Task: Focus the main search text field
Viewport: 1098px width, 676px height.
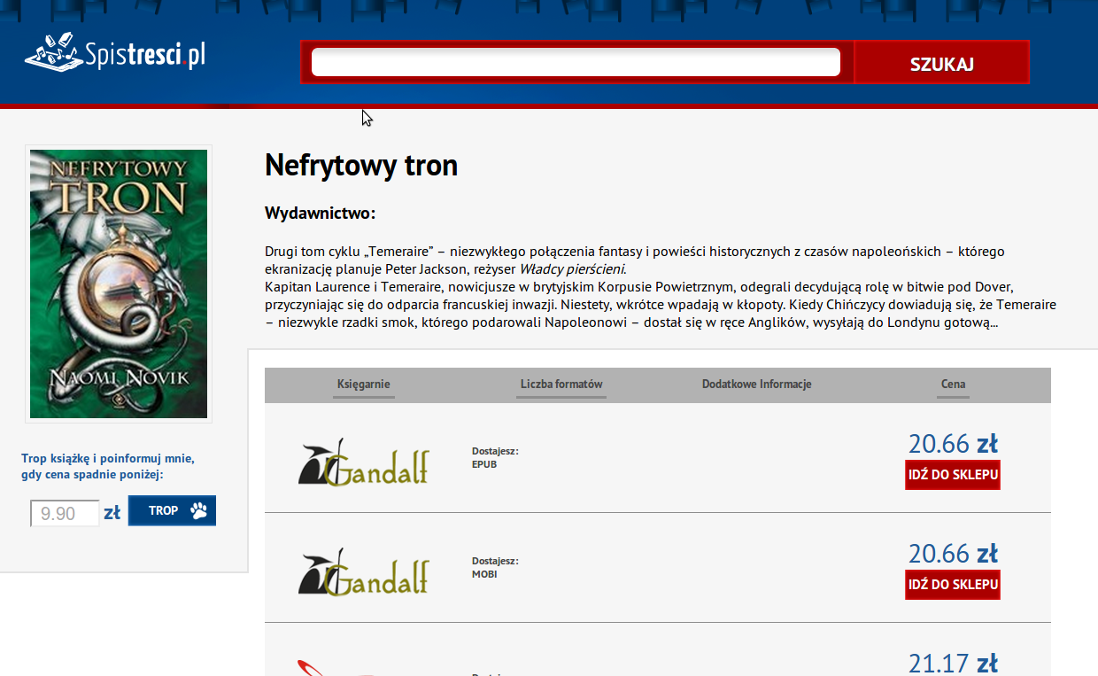Action: [x=576, y=63]
